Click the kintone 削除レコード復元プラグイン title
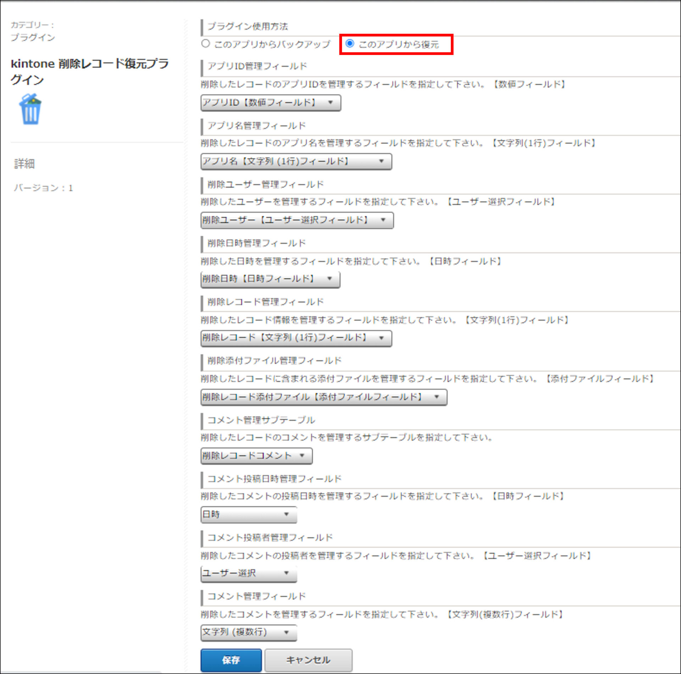The height and width of the screenshot is (674, 681). (89, 72)
